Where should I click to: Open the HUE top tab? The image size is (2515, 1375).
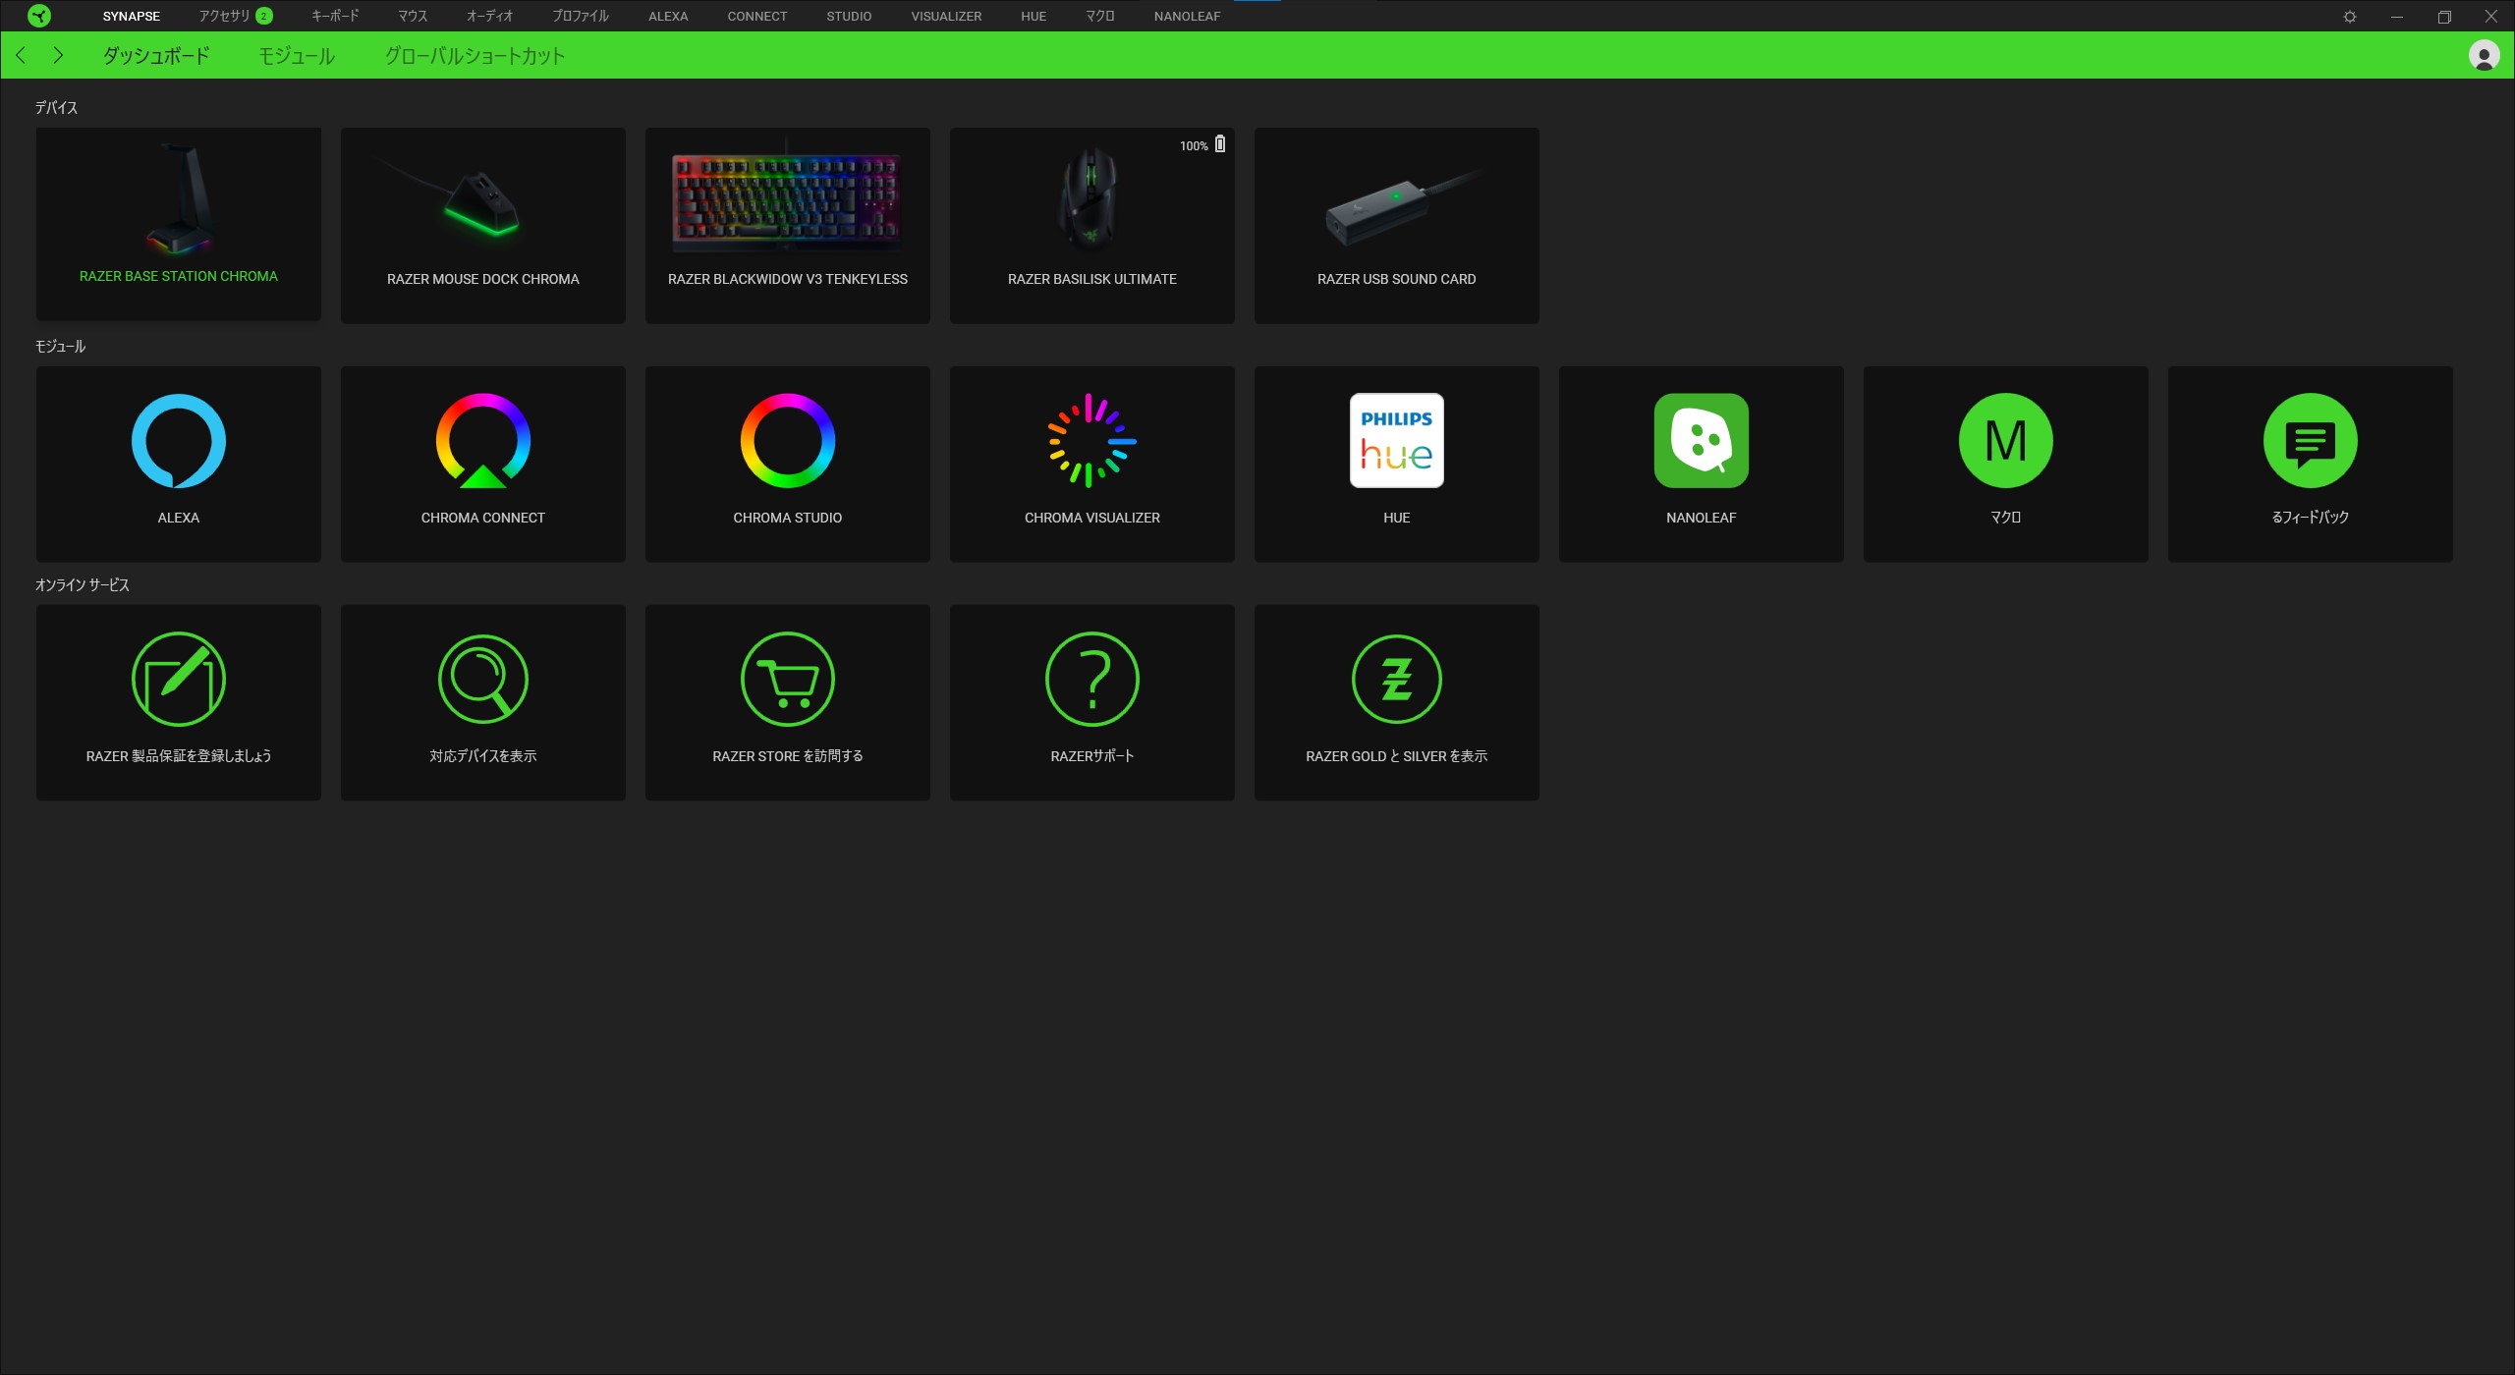point(1034,17)
